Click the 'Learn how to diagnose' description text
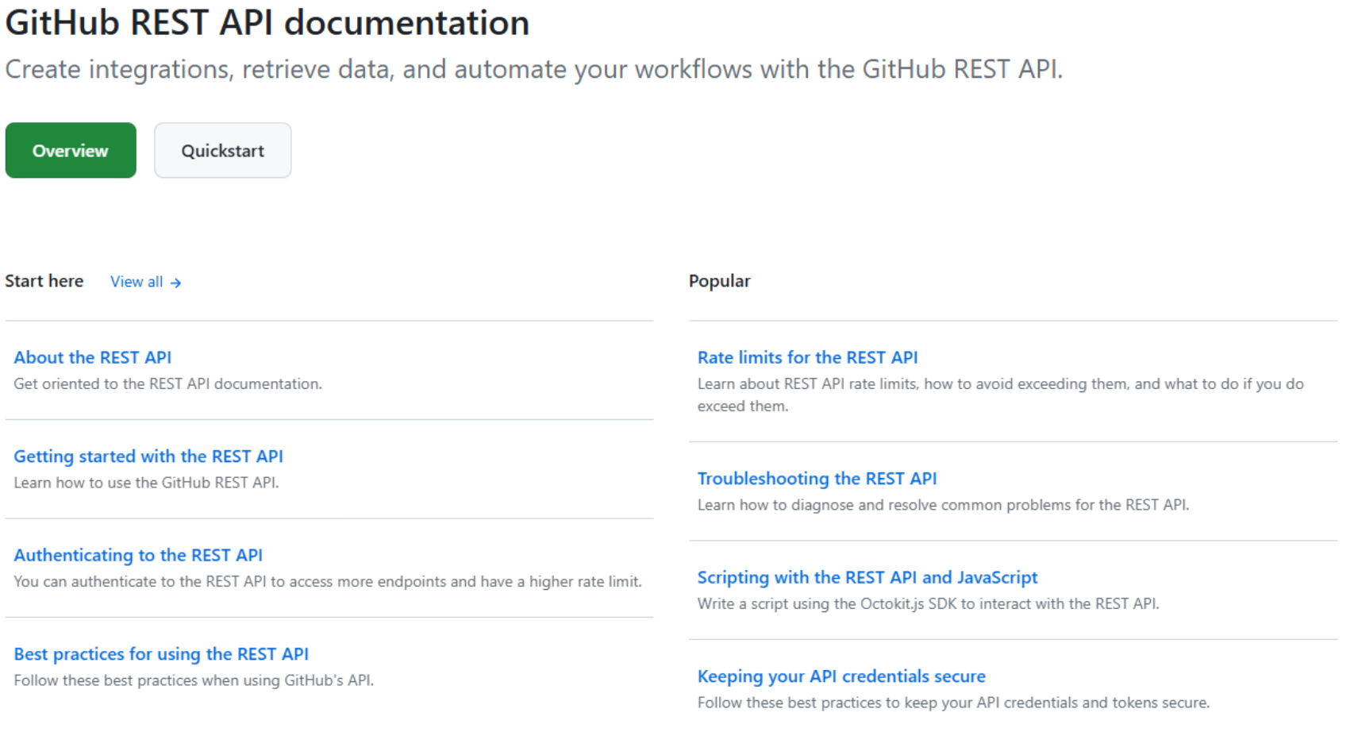This screenshot has height=732, width=1354. click(943, 505)
